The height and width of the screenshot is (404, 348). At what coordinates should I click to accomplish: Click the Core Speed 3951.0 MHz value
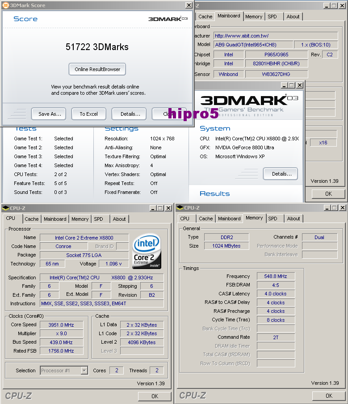pos(61,325)
